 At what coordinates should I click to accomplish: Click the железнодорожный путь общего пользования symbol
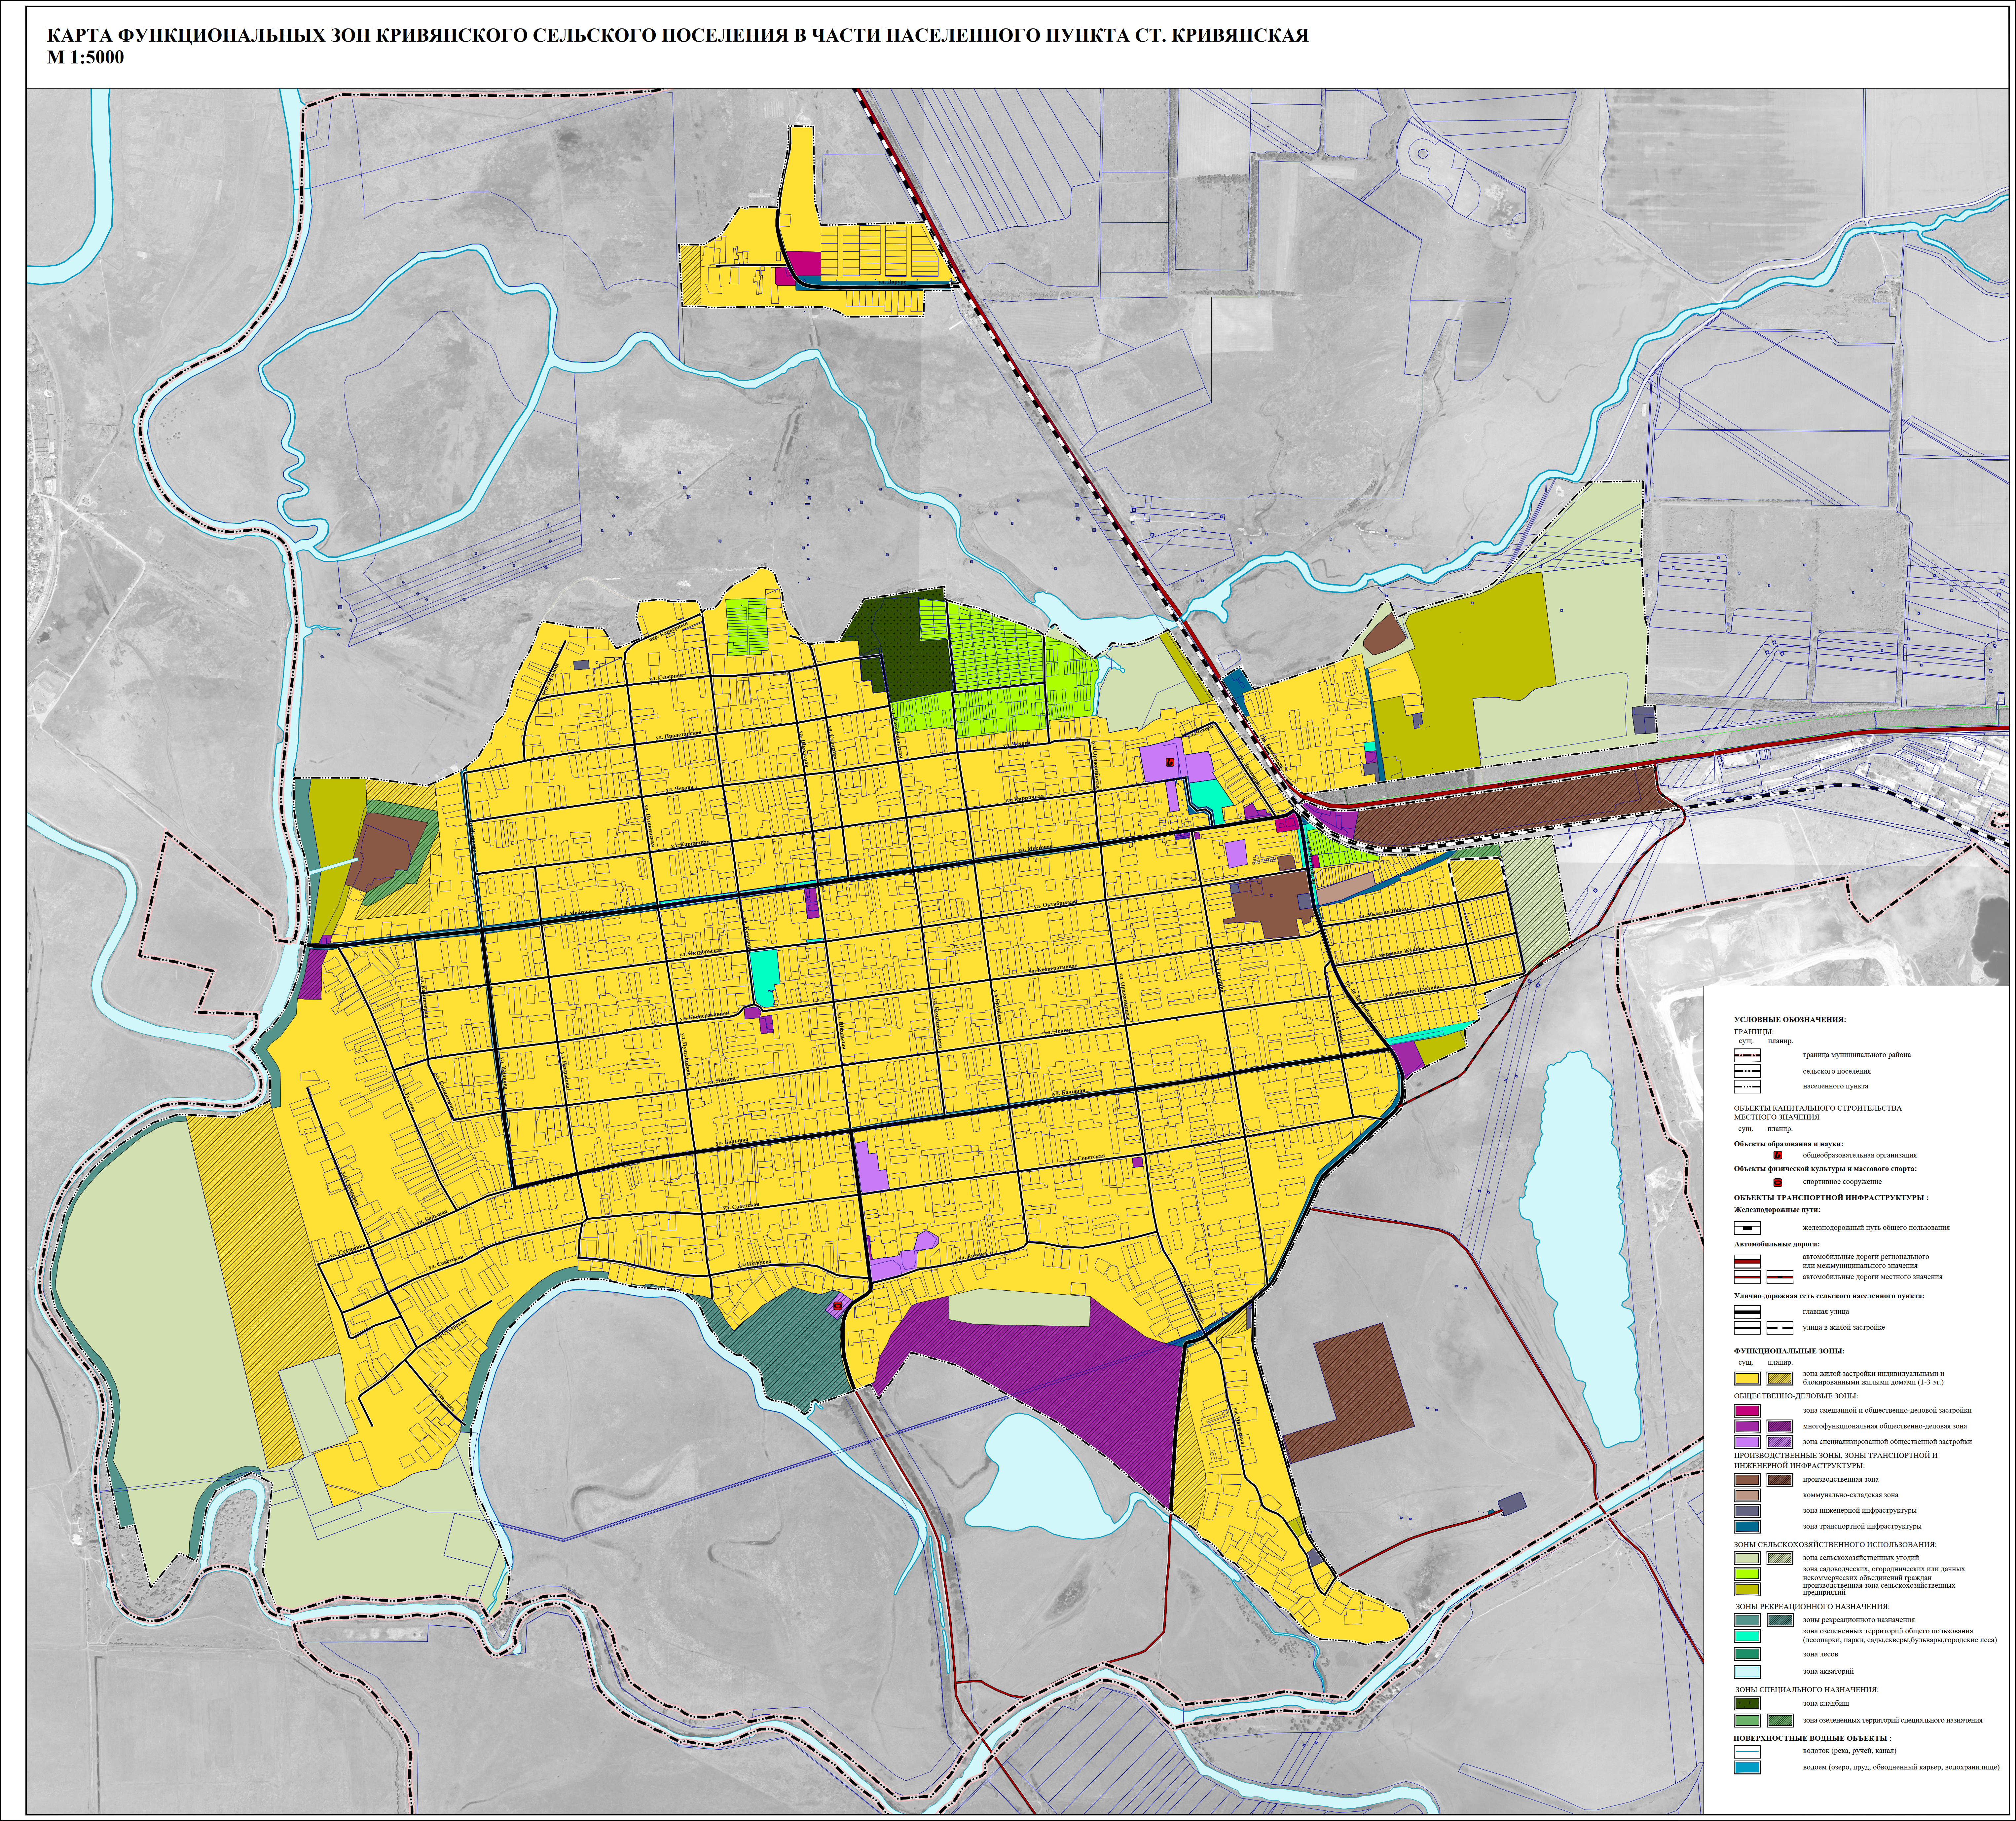tap(1747, 1228)
